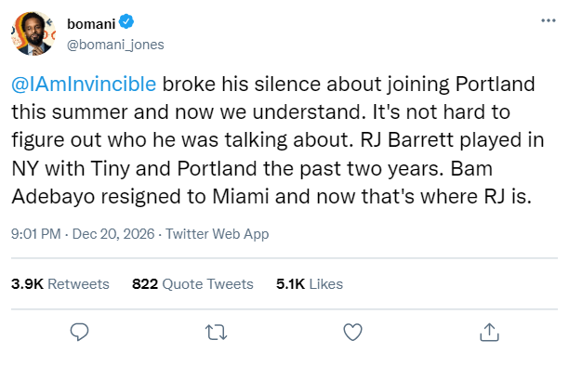Show the 5.1K Likes list
This screenshot has height=366, width=569.
tap(310, 284)
